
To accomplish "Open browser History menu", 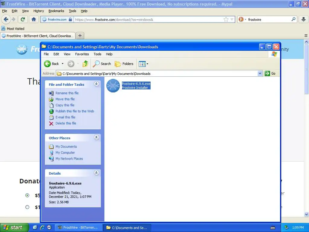I will [x=39, y=11].
